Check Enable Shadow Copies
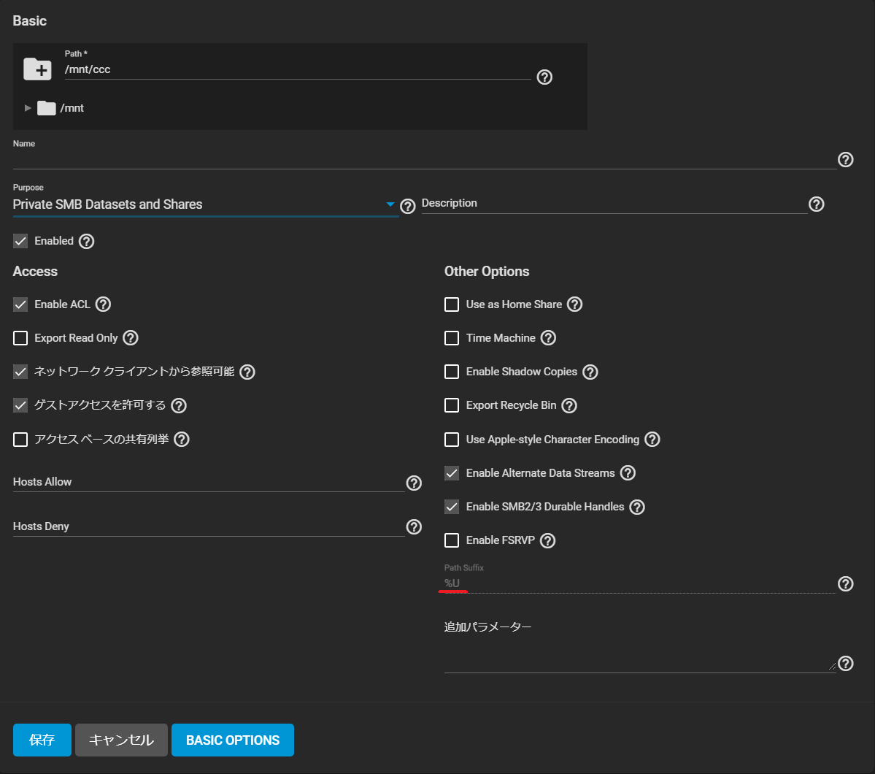The image size is (875, 774). coord(452,372)
